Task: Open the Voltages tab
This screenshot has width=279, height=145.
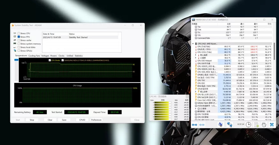Action: [45, 56]
